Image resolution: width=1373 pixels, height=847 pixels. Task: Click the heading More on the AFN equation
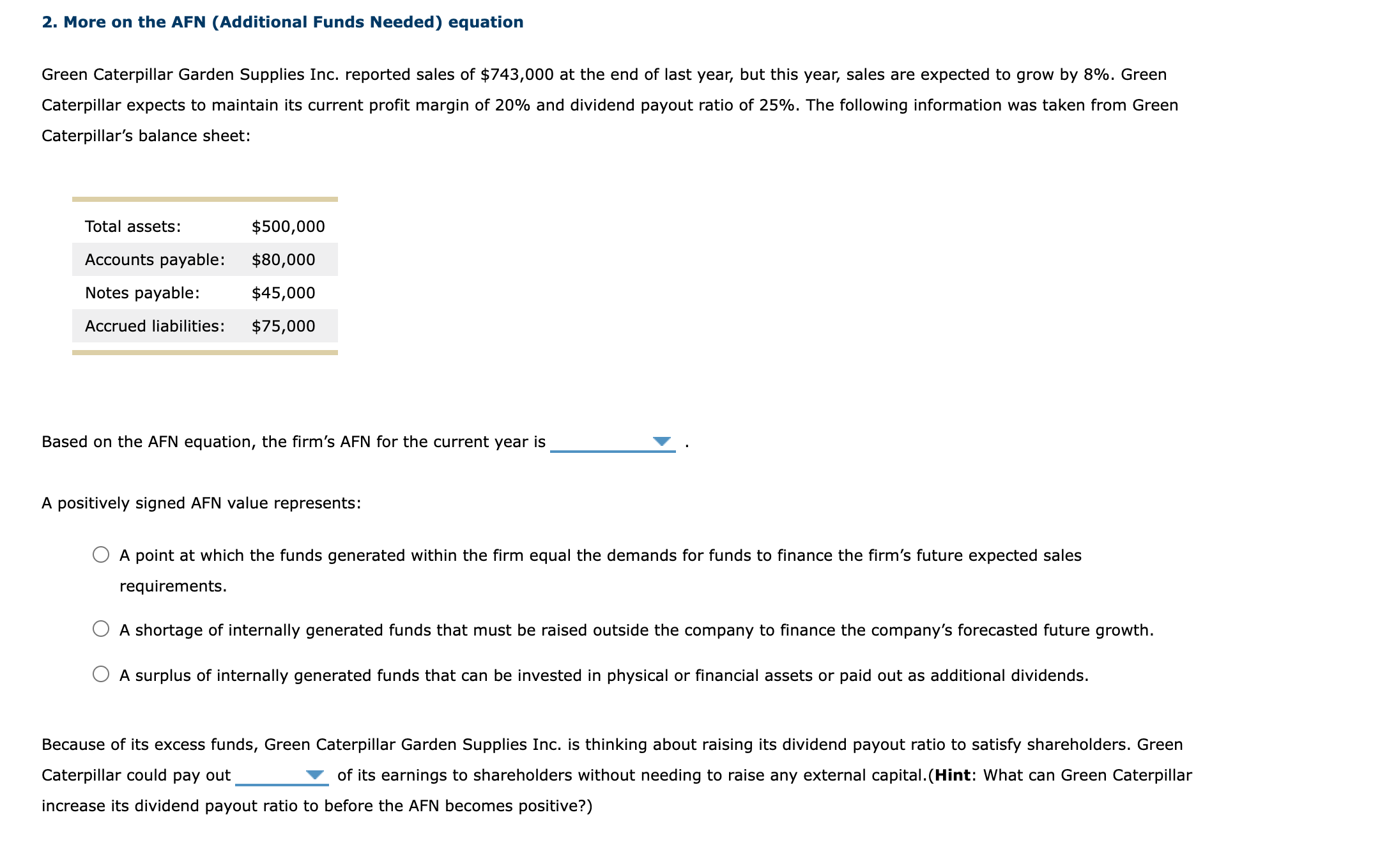point(281,21)
